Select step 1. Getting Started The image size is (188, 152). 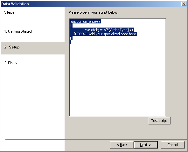pyautogui.click(x=18, y=31)
